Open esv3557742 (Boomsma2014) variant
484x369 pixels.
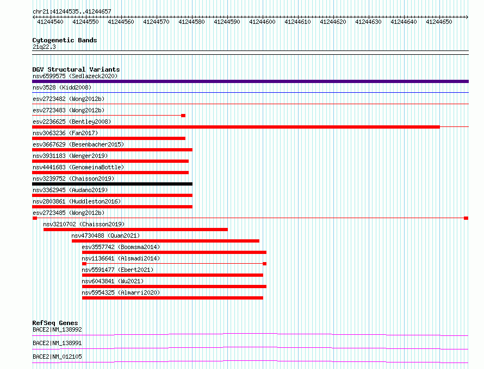point(121,247)
